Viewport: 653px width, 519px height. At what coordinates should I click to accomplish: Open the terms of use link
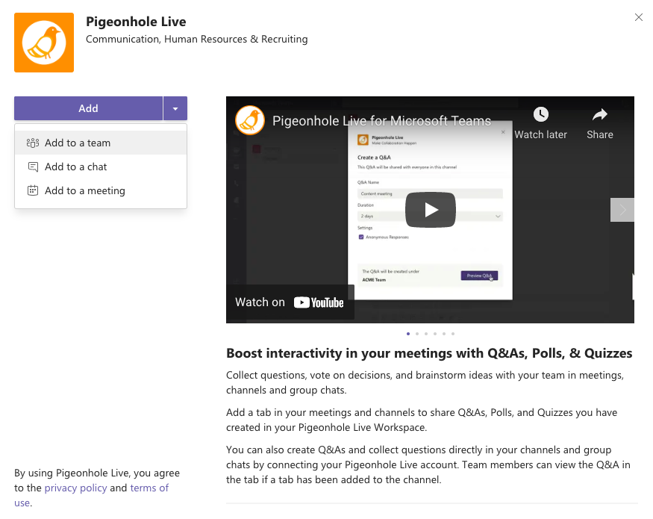coord(149,488)
